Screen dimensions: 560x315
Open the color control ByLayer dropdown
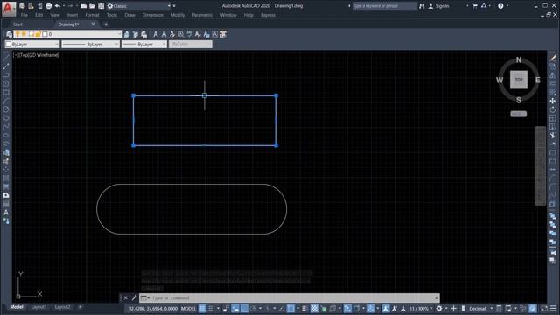32,45
